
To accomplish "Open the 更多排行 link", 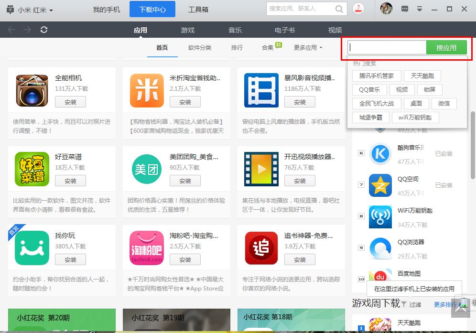I will point(445,304).
